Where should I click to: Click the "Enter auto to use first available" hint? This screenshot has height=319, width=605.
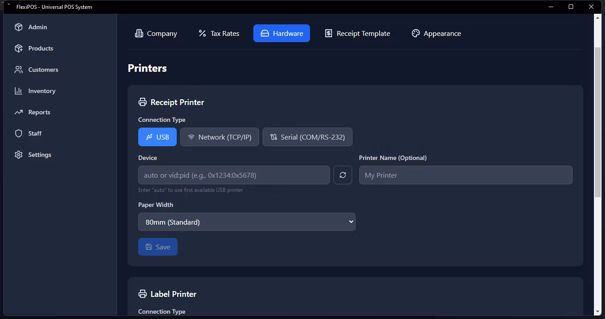tap(190, 190)
